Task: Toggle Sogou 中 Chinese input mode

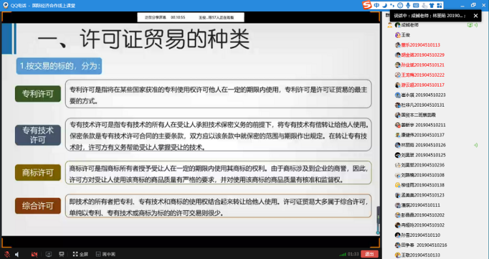Action: [377, 5]
